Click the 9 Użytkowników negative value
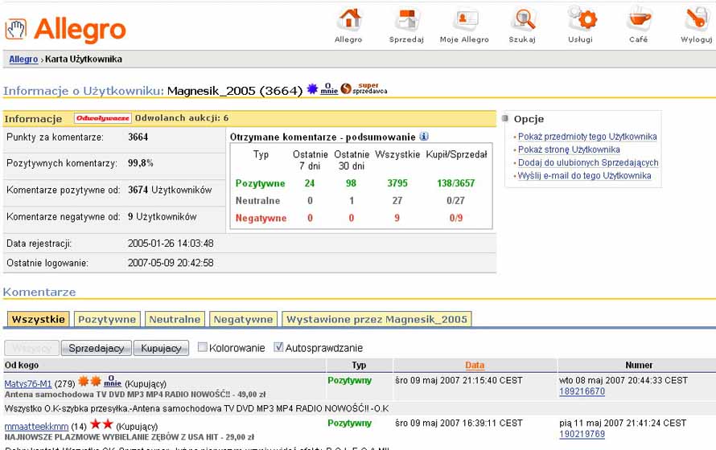The height and width of the screenshot is (450, 716). pos(162,217)
